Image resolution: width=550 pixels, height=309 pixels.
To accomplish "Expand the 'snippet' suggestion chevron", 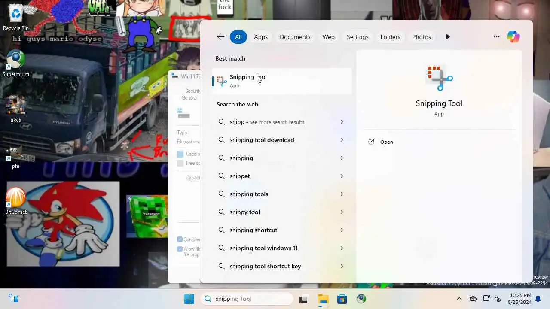I will click(342, 176).
